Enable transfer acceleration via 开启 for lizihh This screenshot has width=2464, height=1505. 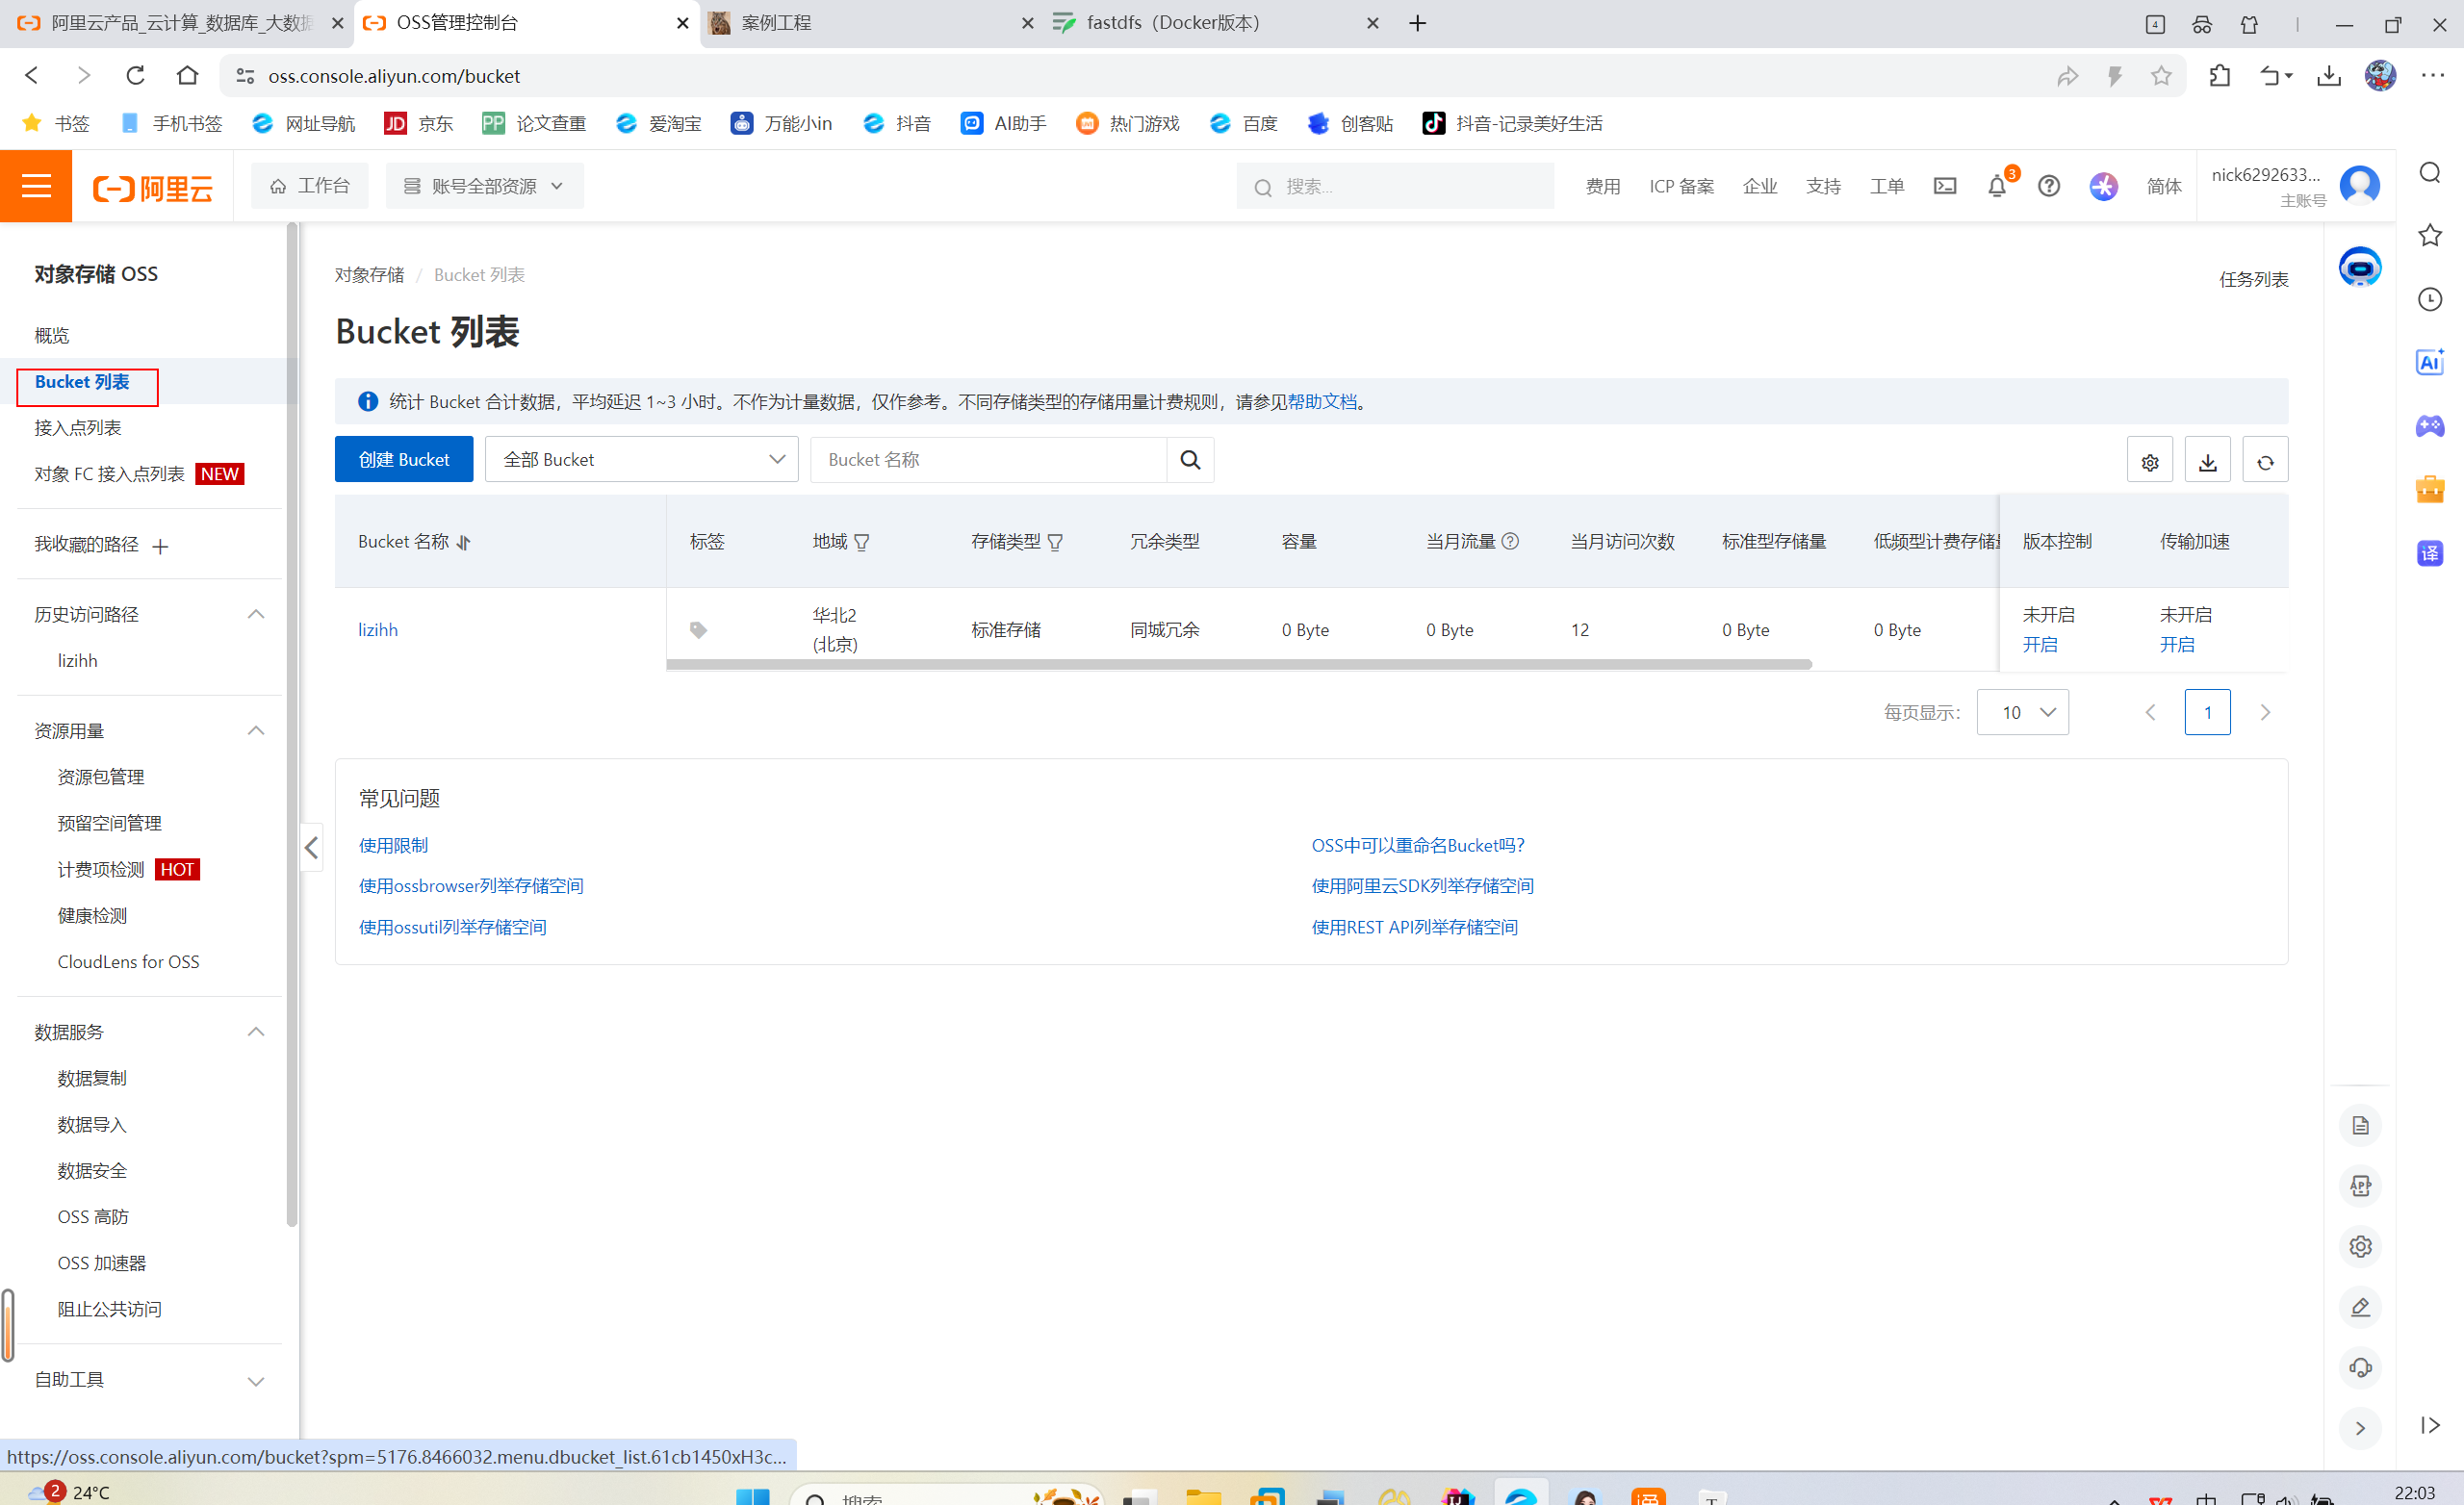pyautogui.click(x=2176, y=645)
